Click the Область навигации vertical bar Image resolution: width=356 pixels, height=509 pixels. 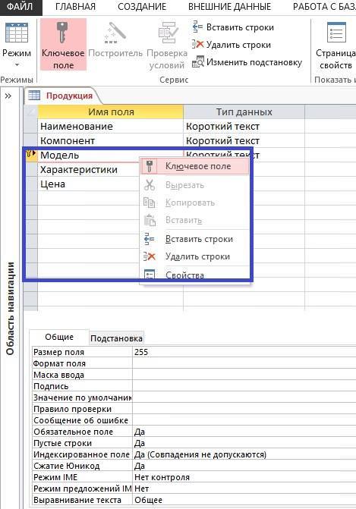10,309
